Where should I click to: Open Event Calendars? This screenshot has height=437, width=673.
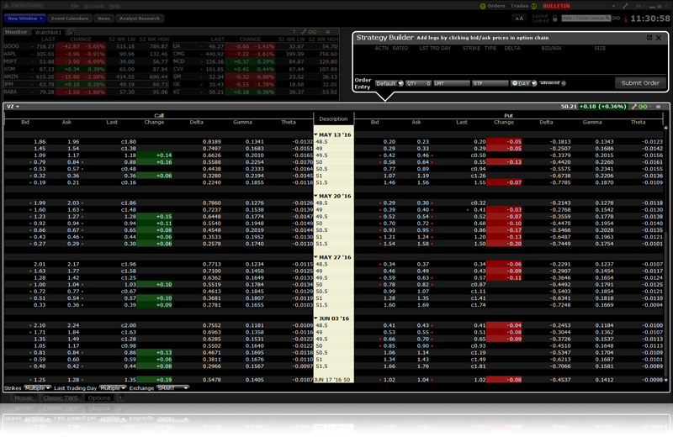coord(70,18)
